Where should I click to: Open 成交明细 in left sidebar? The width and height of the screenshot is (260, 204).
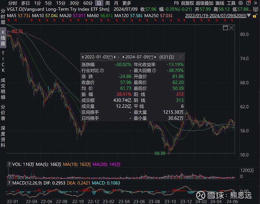pyautogui.click(x=3, y=89)
